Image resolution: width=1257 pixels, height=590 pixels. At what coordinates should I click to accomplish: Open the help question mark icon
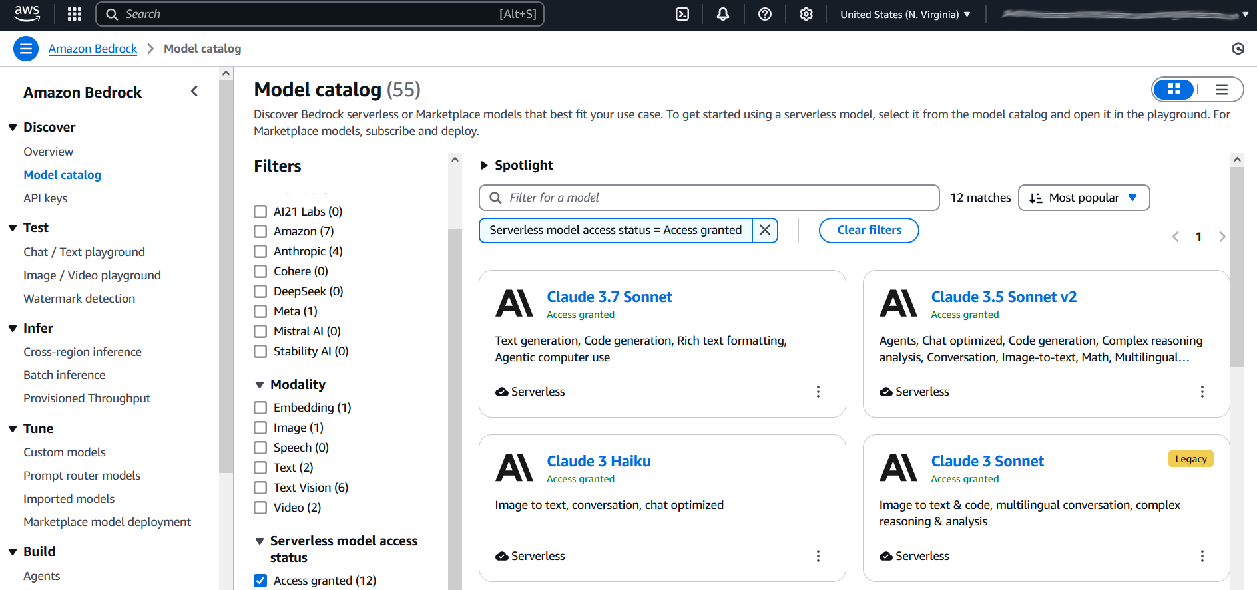(765, 14)
